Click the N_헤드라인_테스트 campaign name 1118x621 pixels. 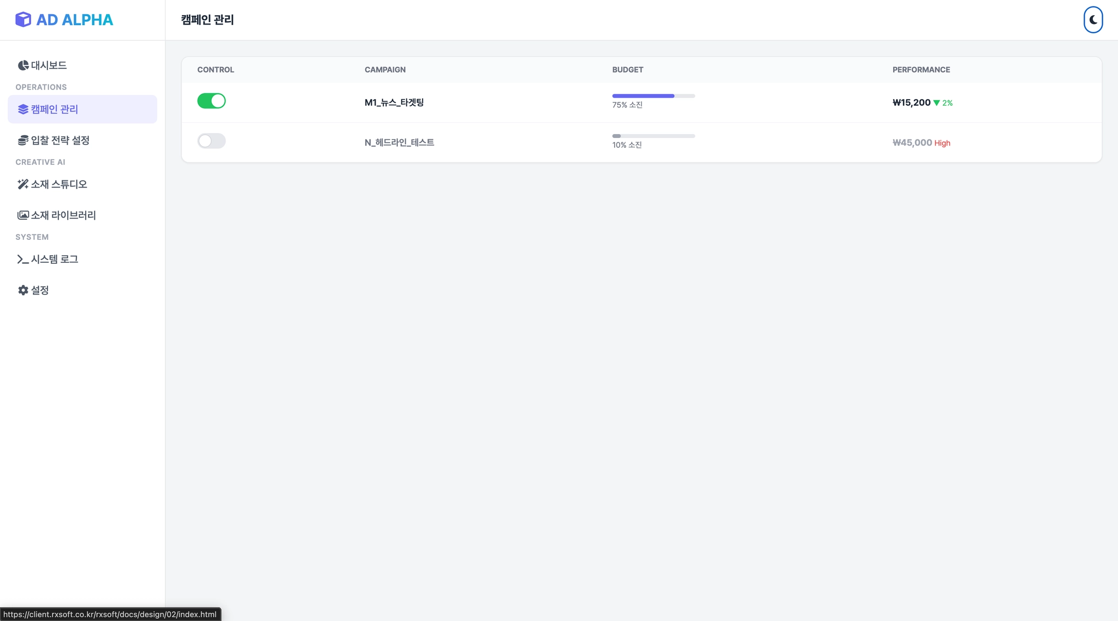[x=399, y=143]
